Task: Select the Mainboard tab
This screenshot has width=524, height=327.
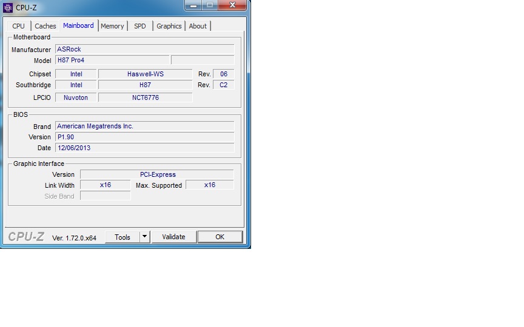Action: point(78,25)
